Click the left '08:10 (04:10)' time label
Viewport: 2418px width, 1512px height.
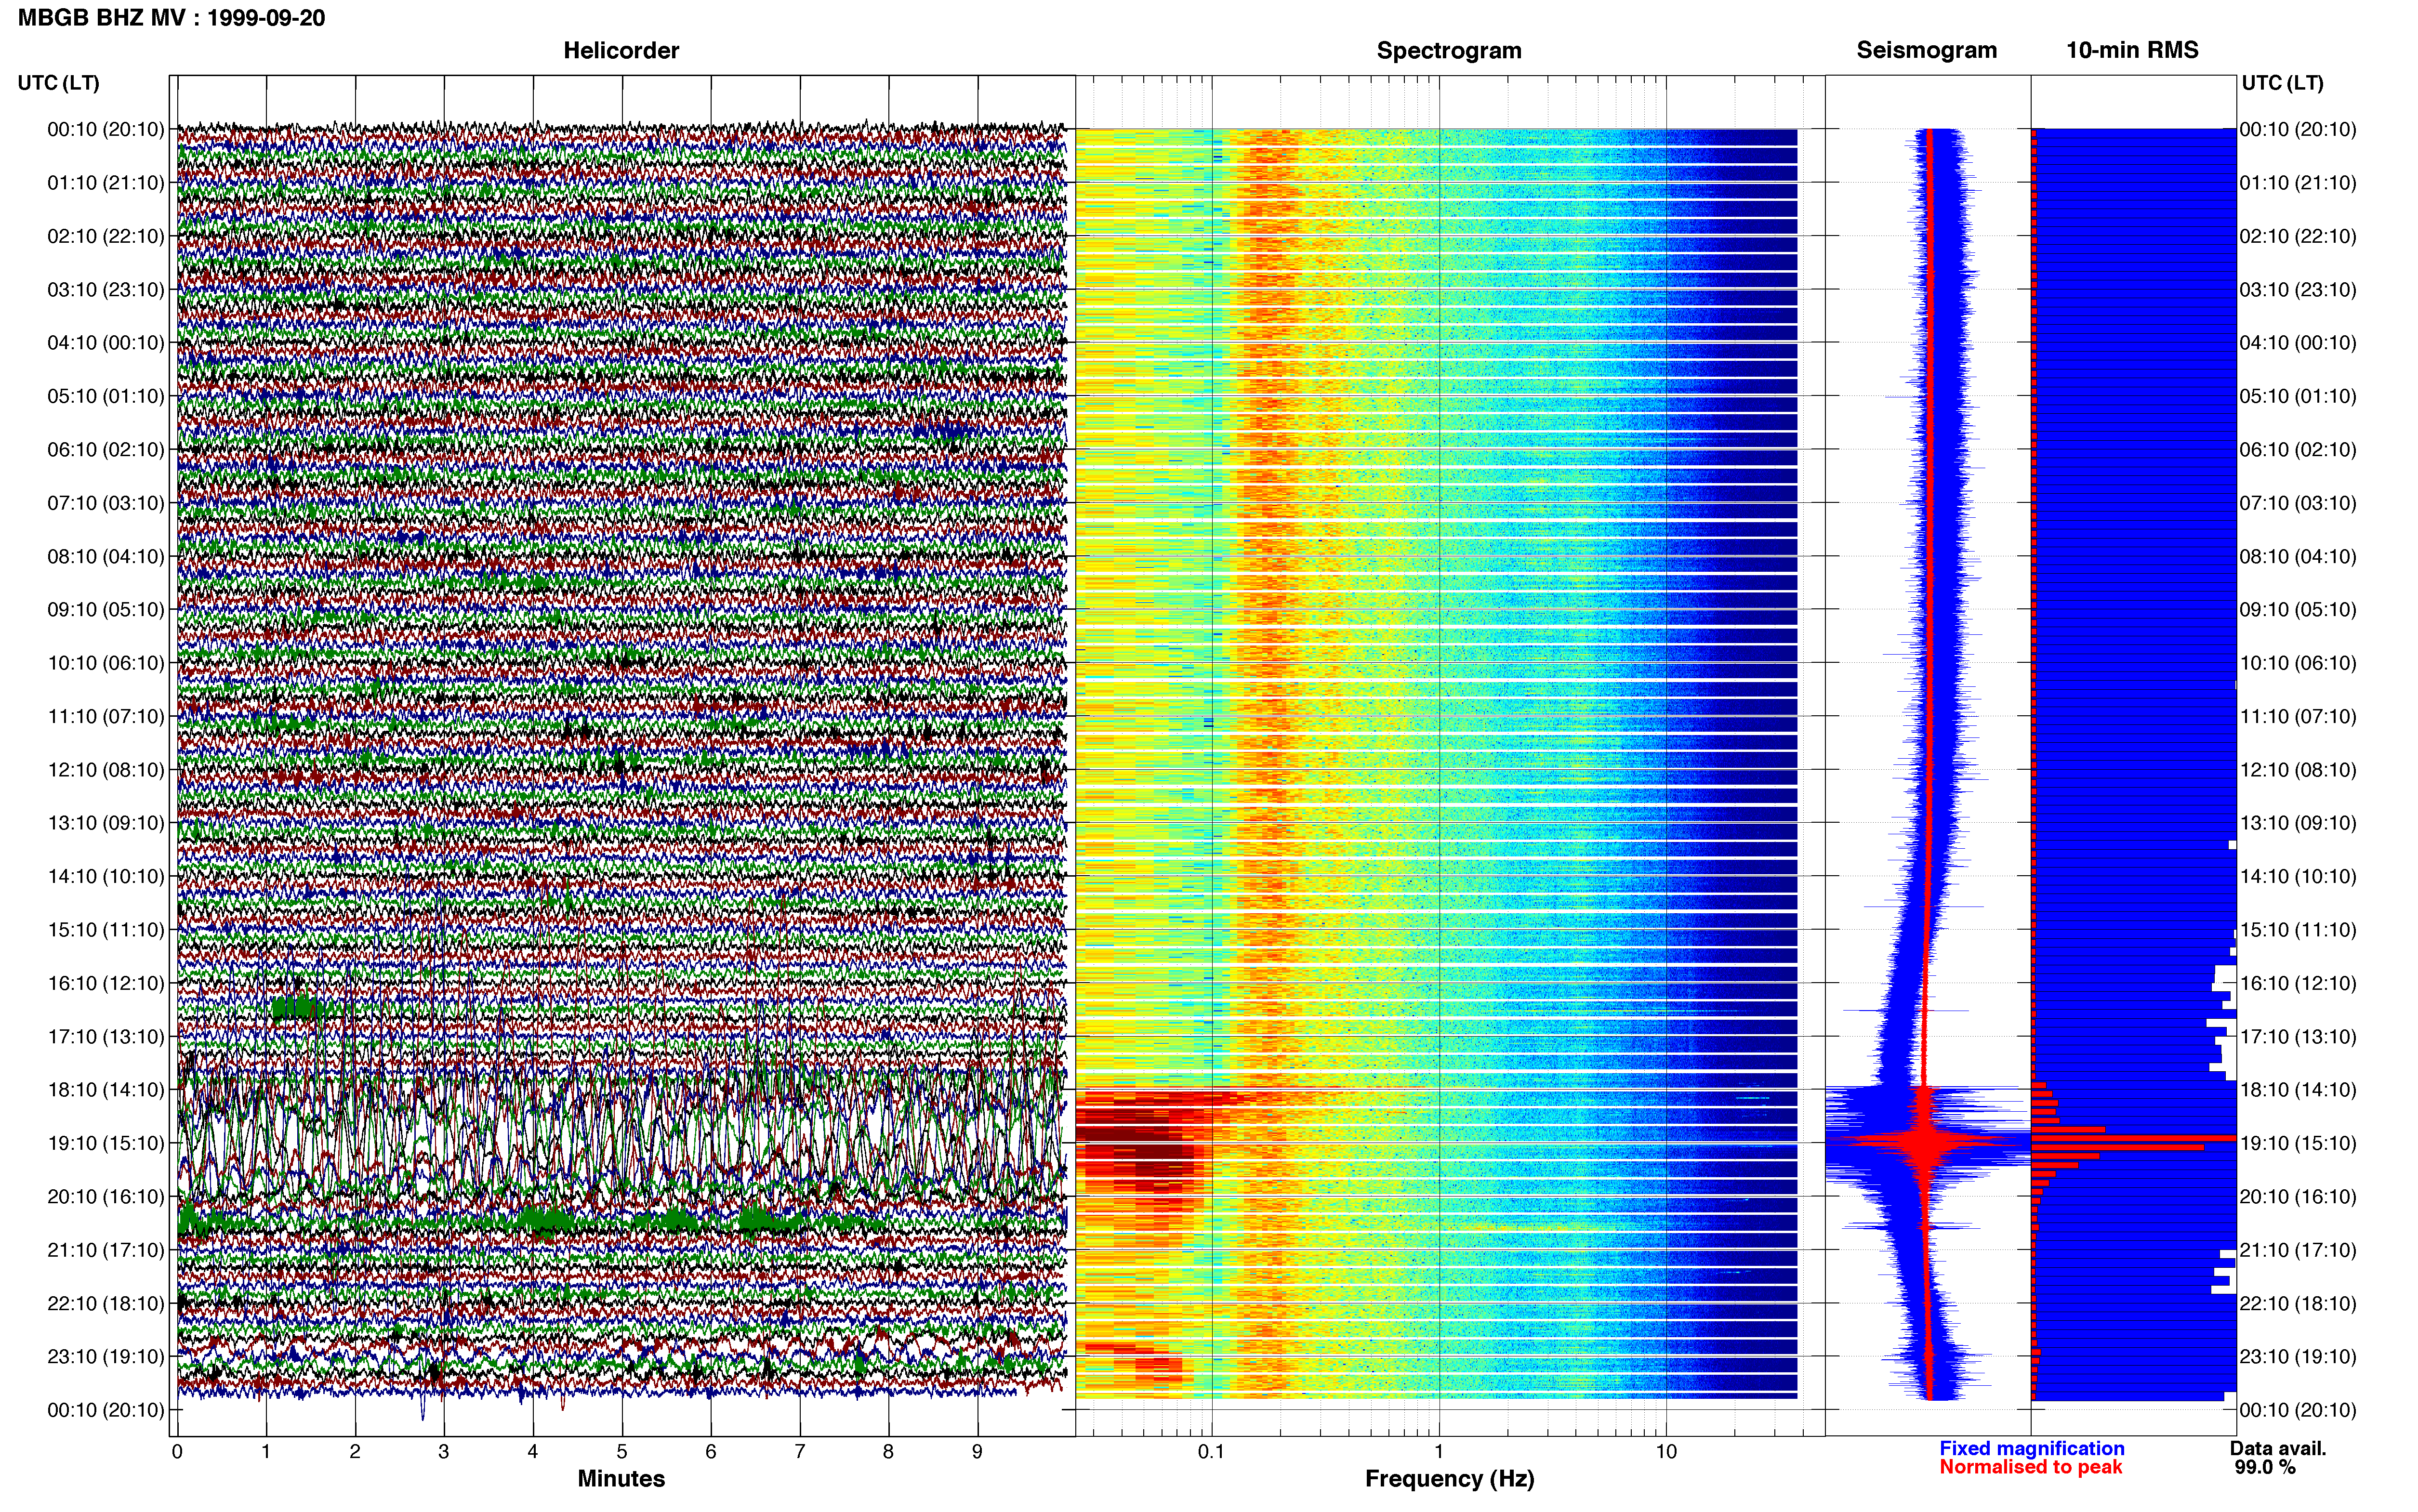tap(106, 556)
